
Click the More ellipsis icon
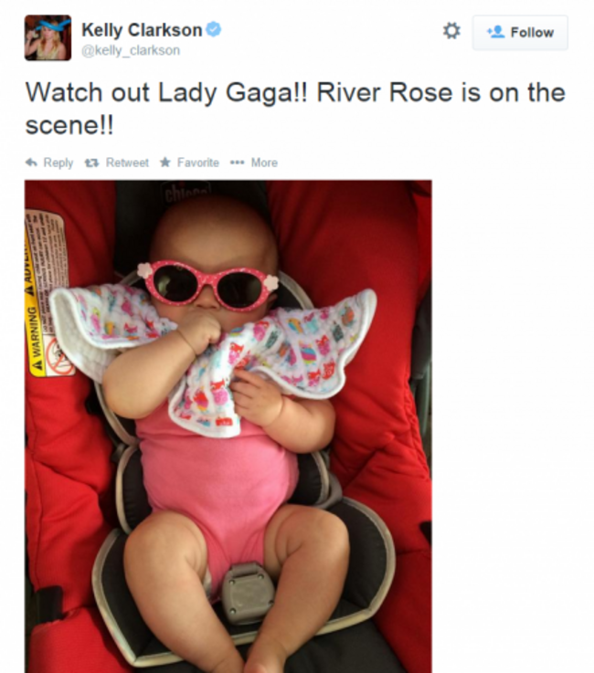click(x=237, y=163)
